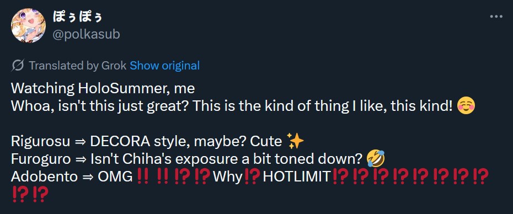Viewport: 513px width, 214px height.
Task: Click the rolling laughing emoji
Action: (x=376, y=159)
